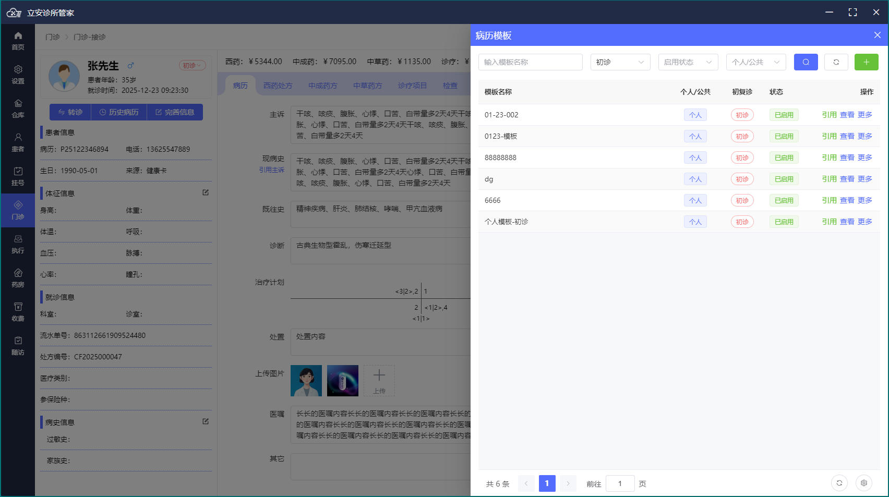The image size is (889, 497).
Task: Open 药房 pharmacy sidebar item
Action: click(18, 278)
